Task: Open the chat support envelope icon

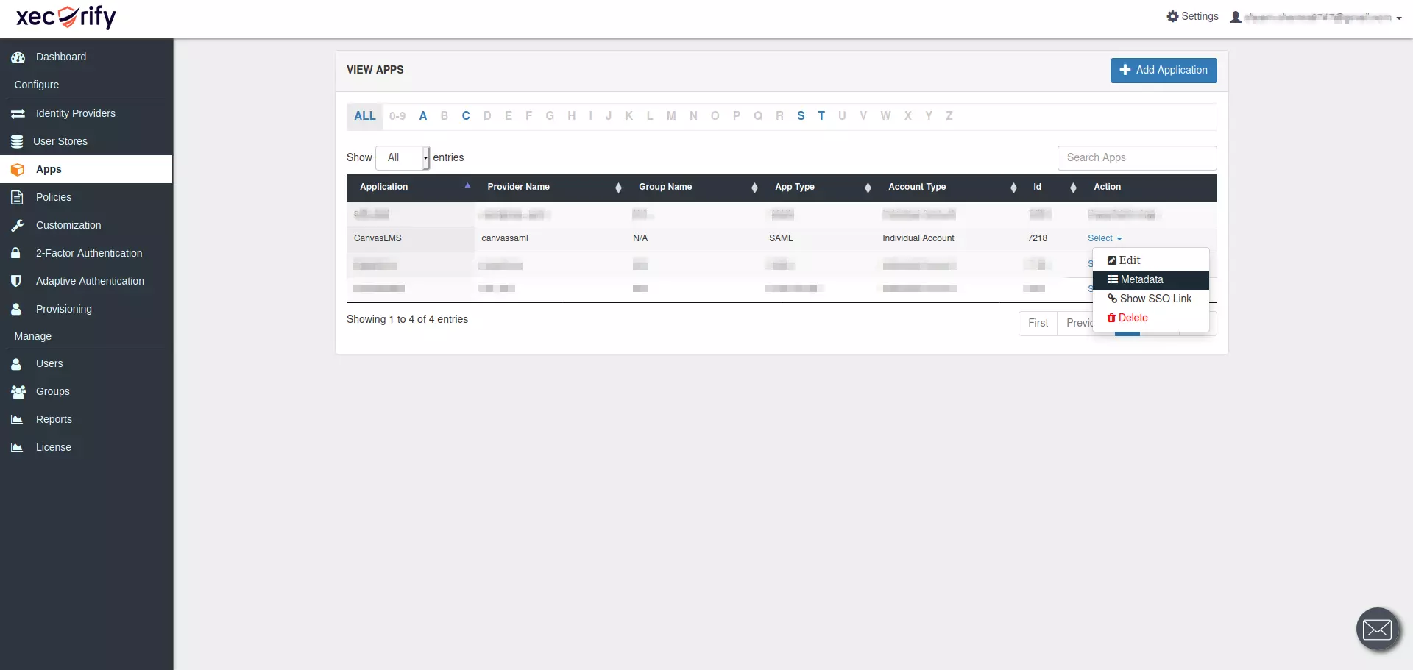Action: point(1378,630)
